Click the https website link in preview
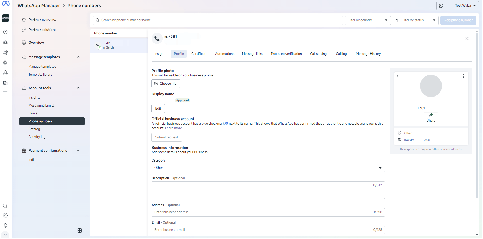The height and width of the screenshot is (239, 483). 417,140
